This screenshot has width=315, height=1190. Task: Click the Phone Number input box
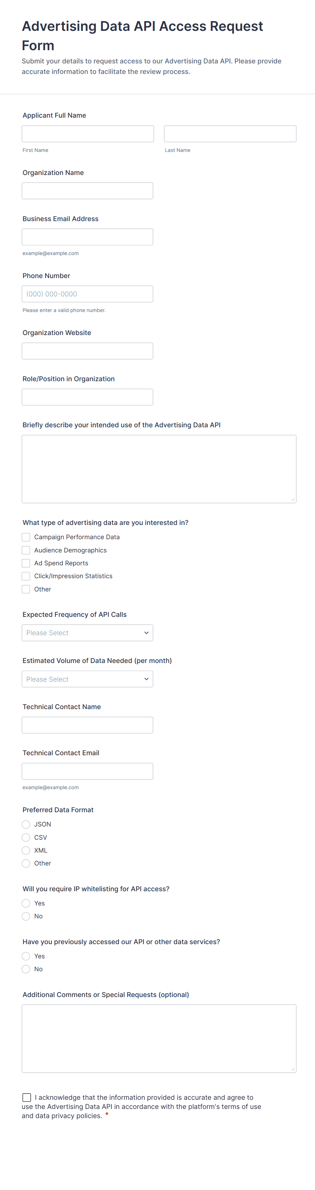pyautogui.click(x=87, y=294)
